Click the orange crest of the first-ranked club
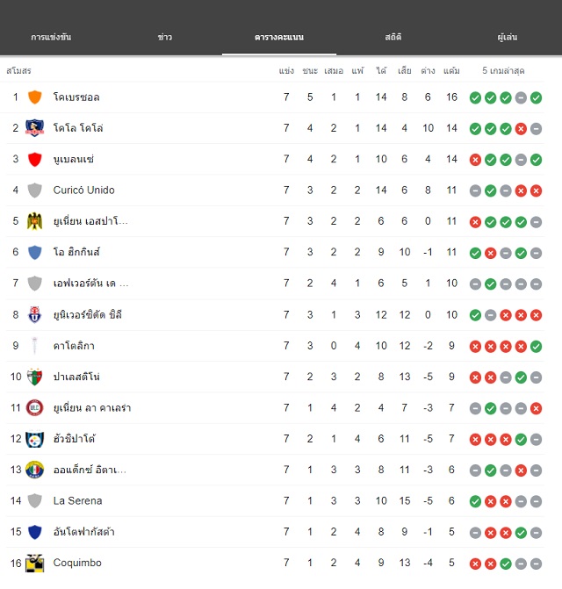562x589 pixels. pos(34,97)
